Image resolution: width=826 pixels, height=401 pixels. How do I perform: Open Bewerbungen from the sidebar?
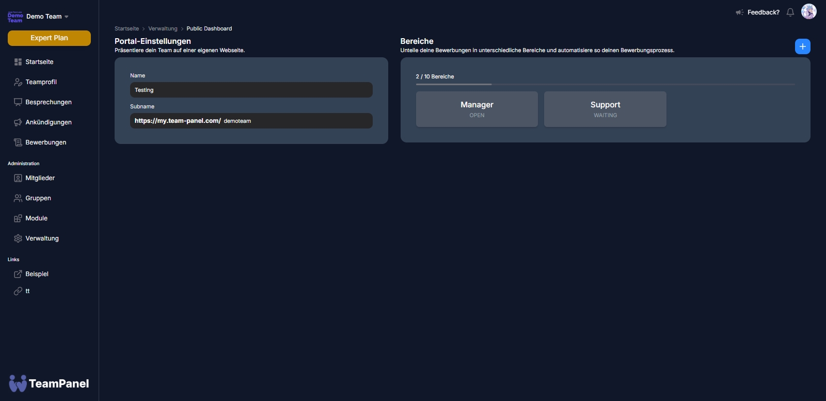point(45,142)
